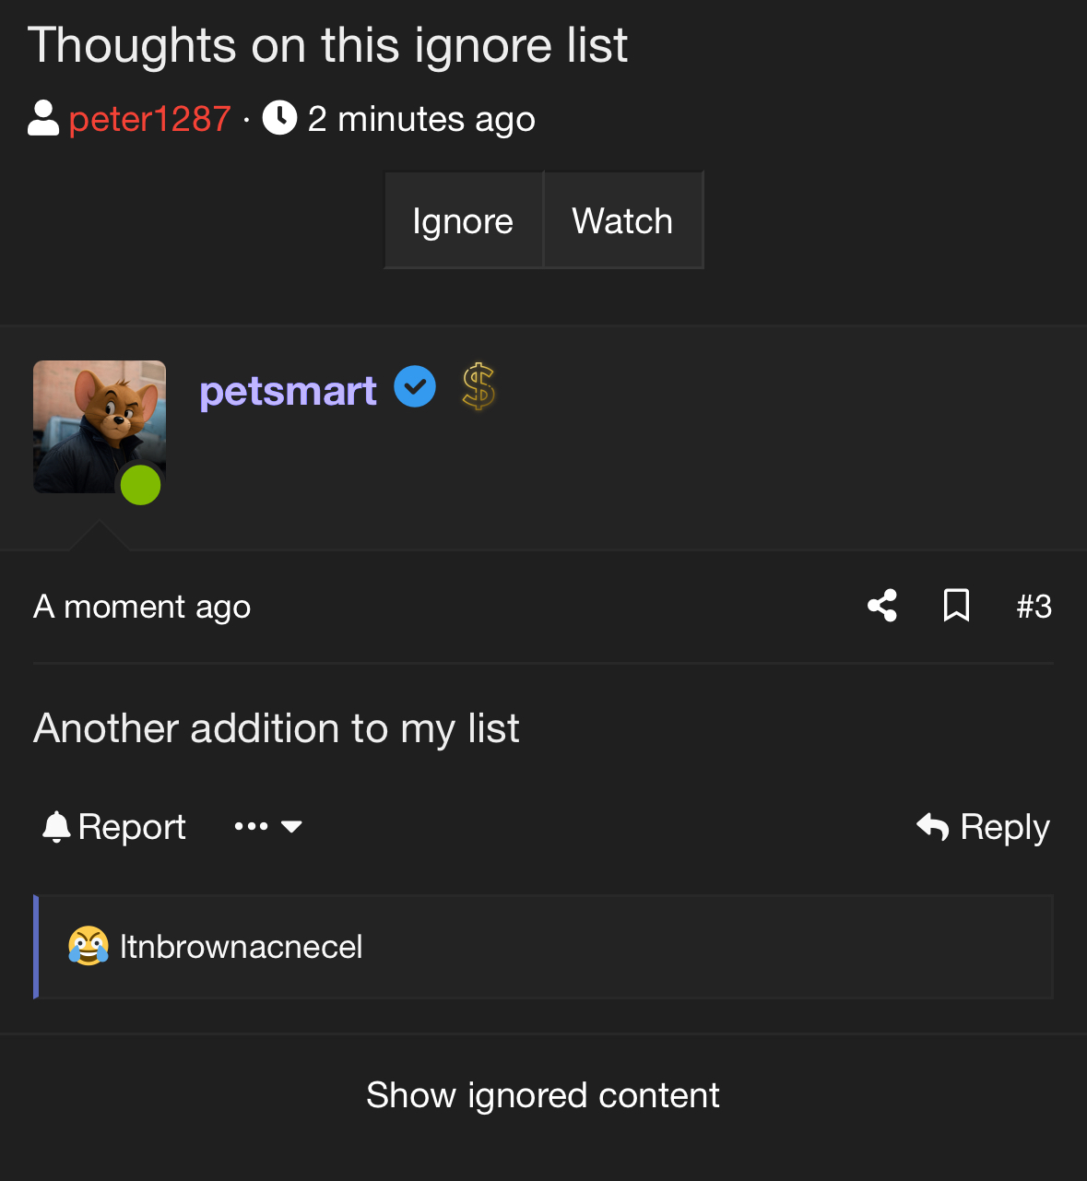1087x1181 pixels.
Task: Open the #3 post permalink
Action: (1034, 607)
